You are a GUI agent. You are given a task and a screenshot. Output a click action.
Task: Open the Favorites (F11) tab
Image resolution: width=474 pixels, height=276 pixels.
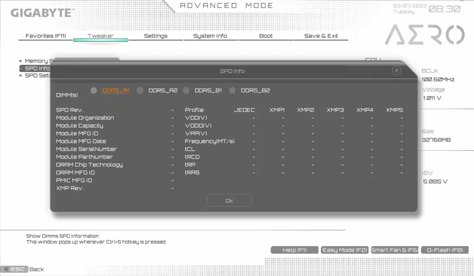46,36
